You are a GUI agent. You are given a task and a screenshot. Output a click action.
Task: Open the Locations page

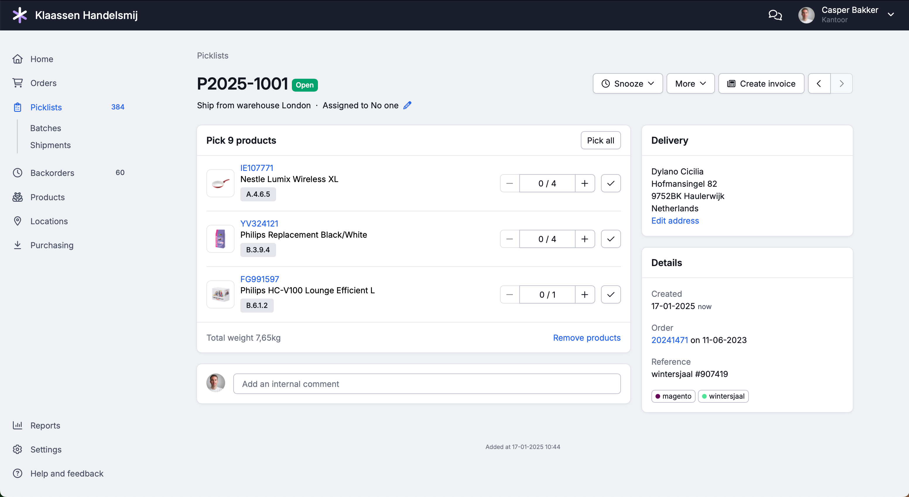point(49,221)
